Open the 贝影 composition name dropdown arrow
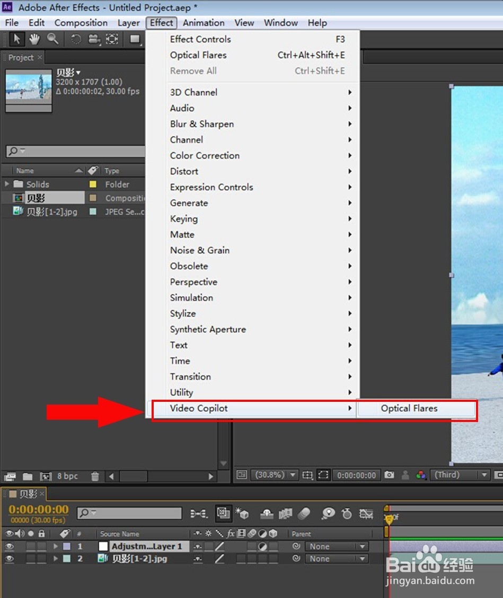The height and width of the screenshot is (598, 503). (x=78, y=73)
